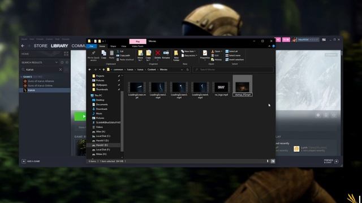The image size is (362, 203).
Task: Collapse the ribbon with chevron
Action: (269, 46)
